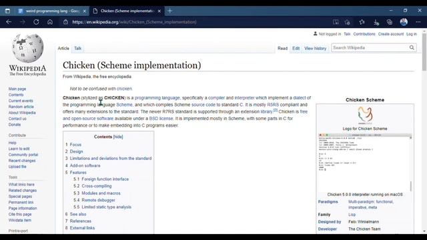The width and height of the screenshot is (427, 240).
Task: Open the Contributions link at top
Action: [x=364, y=34]
